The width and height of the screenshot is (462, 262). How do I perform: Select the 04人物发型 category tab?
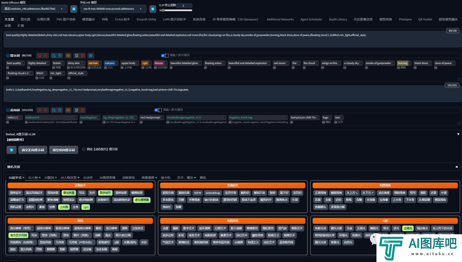[x=68, y=178]
